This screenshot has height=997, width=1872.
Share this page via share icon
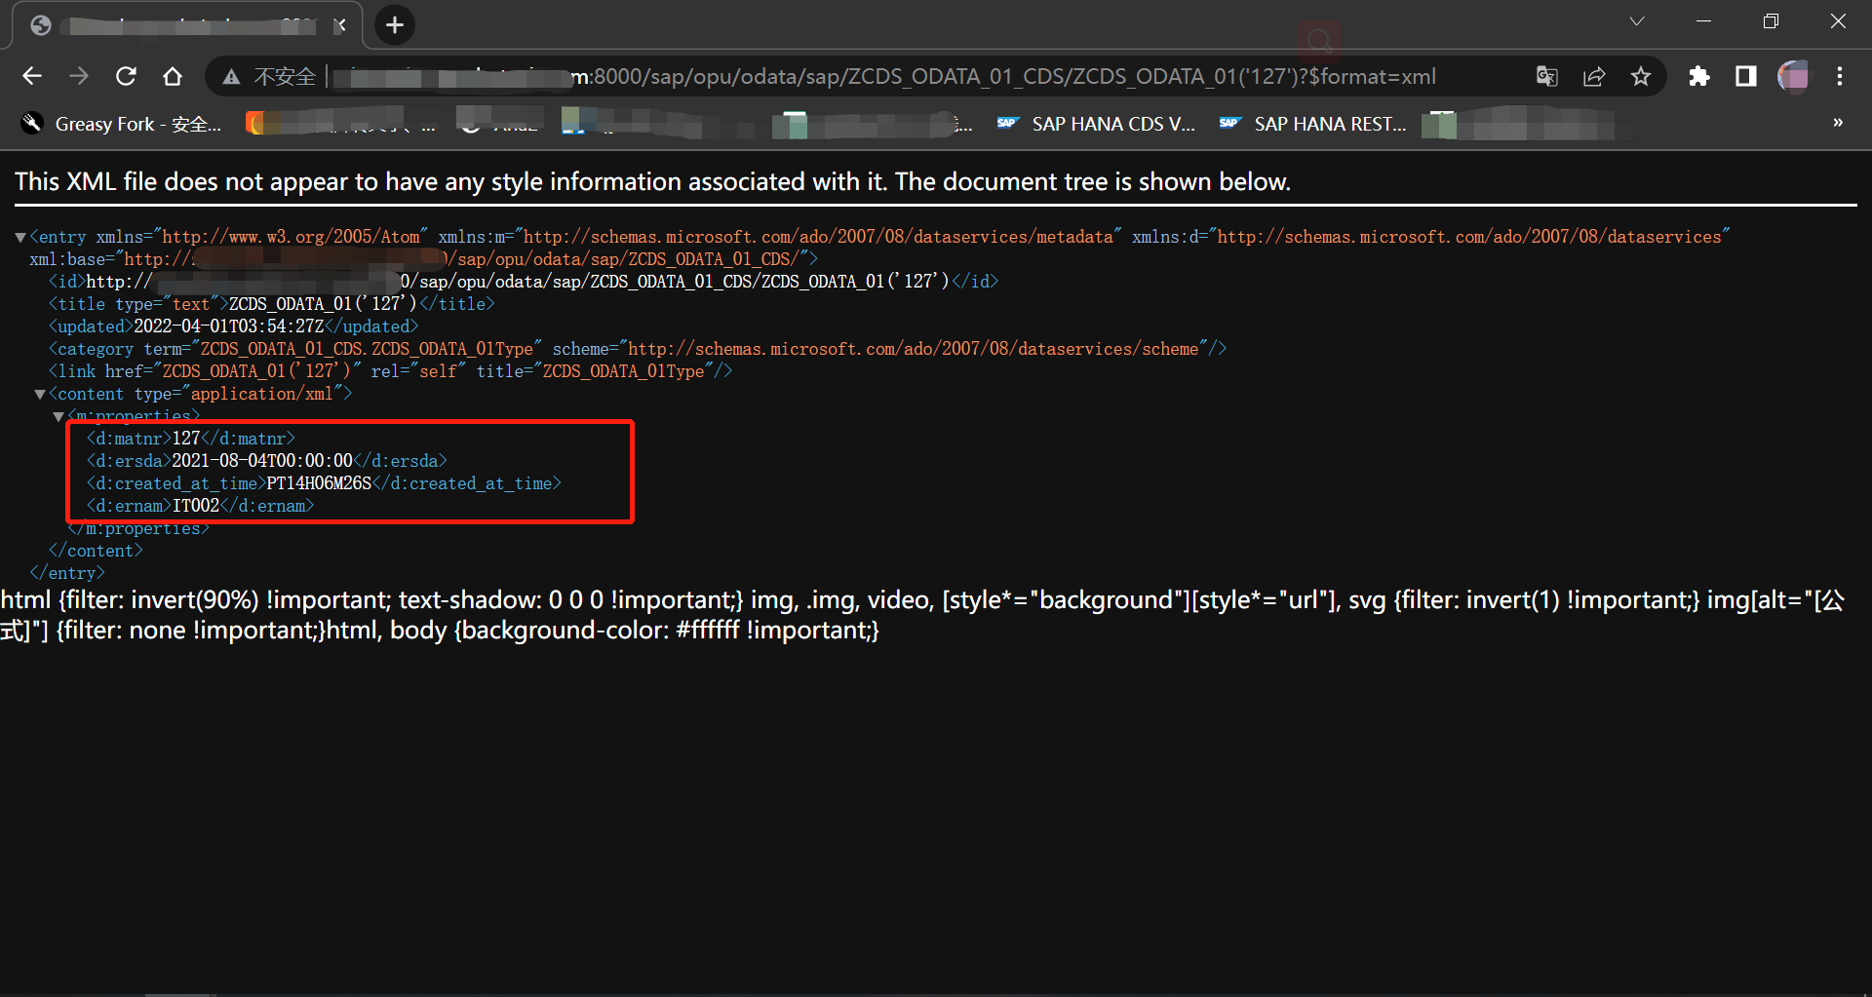click(x=1594, y=76)
